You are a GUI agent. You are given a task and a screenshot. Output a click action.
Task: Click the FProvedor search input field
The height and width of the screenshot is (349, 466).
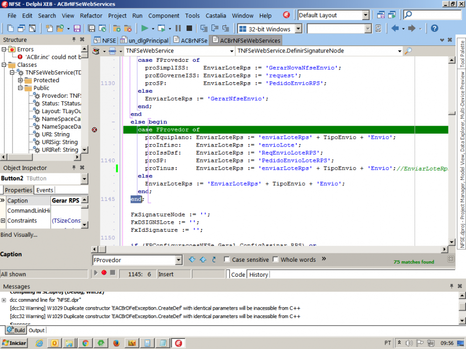[134, 260]
